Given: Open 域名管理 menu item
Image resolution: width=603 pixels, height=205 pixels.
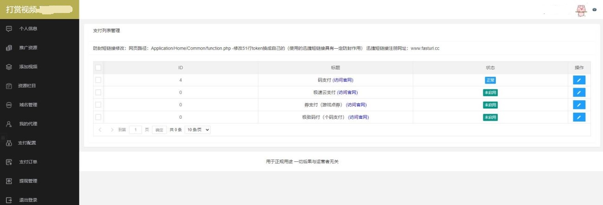Looking at the screenshot, I should point(39,105).
